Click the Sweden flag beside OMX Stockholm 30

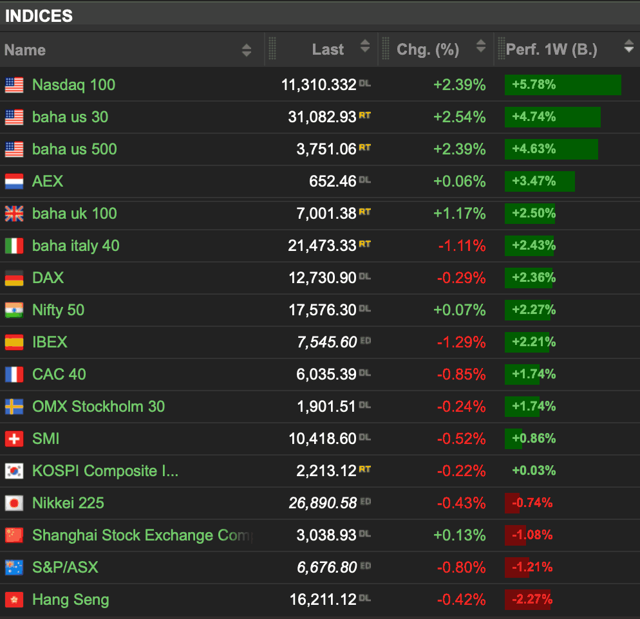click(14, 407)
